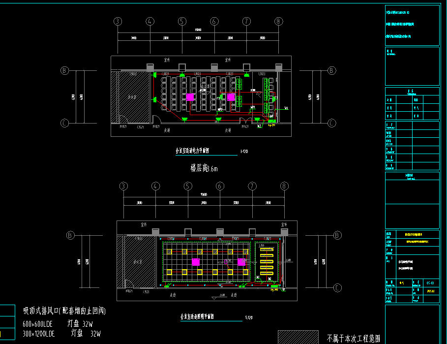
Task: Select bottom-right yellow 600×600 light panel
Action: [245, 272]
